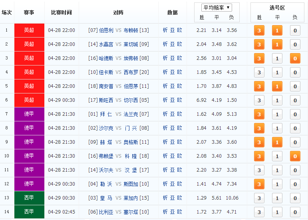Image resolution: width=308 pixels, height=220 pixels.
Task: Open the 平均赔率 odds dropdown
Action: pos(217,8)
